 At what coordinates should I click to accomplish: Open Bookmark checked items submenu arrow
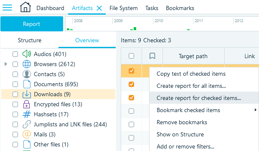tap(255, 110)
